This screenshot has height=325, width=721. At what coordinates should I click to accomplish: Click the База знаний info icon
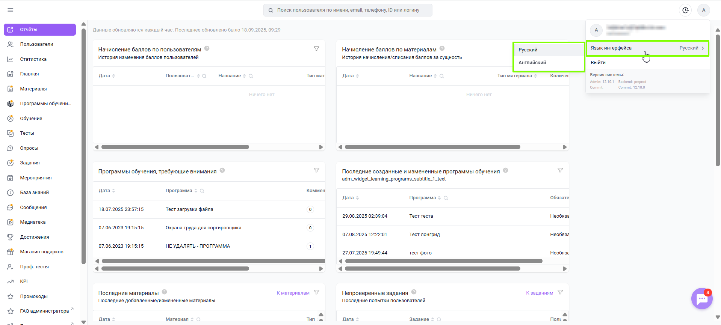pyautogui.click(x=11, y=193)
